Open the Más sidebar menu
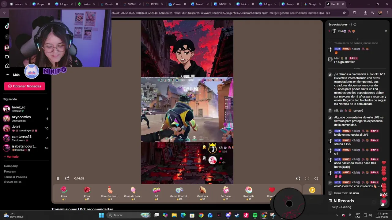Image resolution: width=392 pixels, height=220 pixels. tap(13, 75)
